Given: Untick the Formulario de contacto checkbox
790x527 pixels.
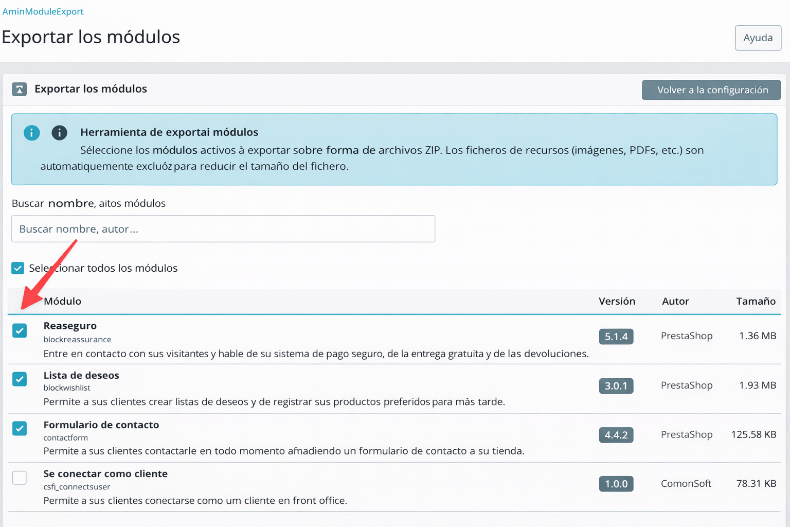Looking at the screenshot, I should [x=20, y=428].
